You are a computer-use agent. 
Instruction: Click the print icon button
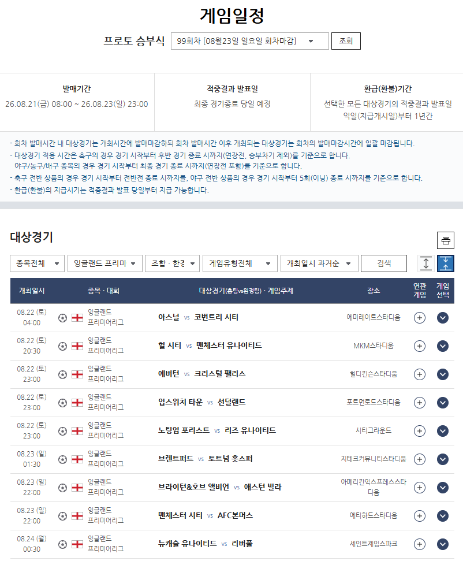coord(446,240)
